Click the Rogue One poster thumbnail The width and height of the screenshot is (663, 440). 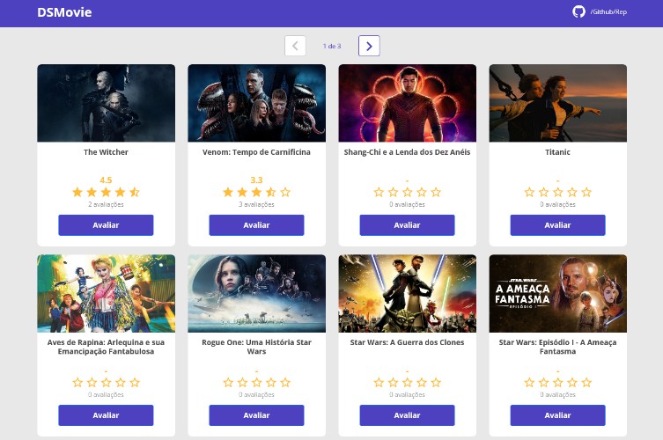point(256,293)
